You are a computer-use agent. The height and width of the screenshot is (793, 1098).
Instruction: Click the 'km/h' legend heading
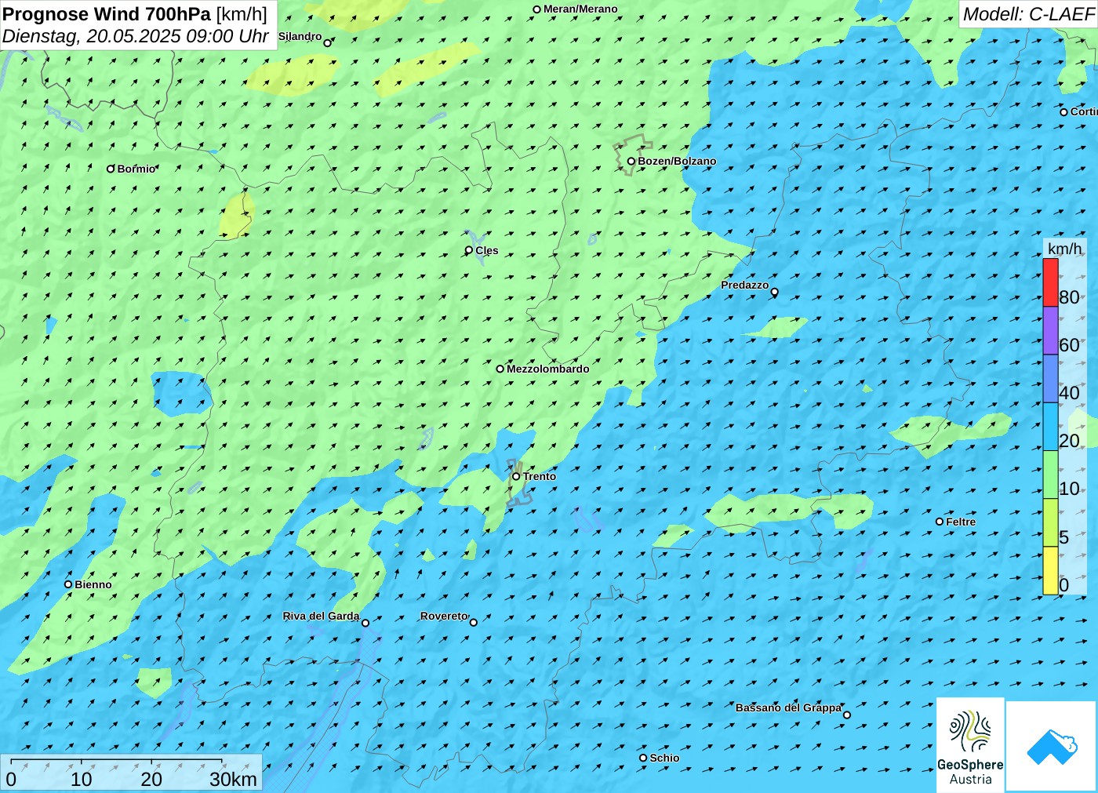(1064, 249)
